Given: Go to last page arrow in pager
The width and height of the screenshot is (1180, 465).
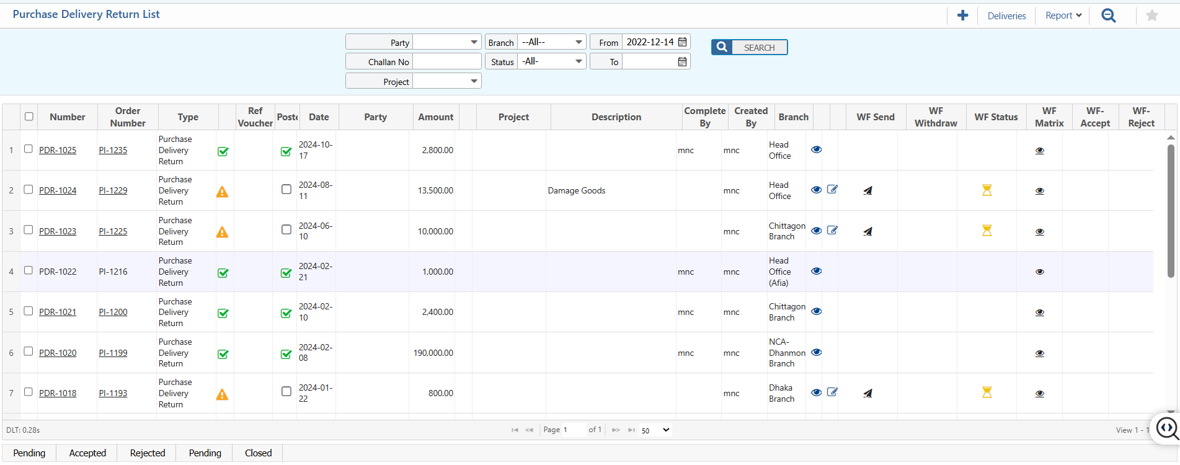Looking at the screenshot, I should (x=631, y=430).
